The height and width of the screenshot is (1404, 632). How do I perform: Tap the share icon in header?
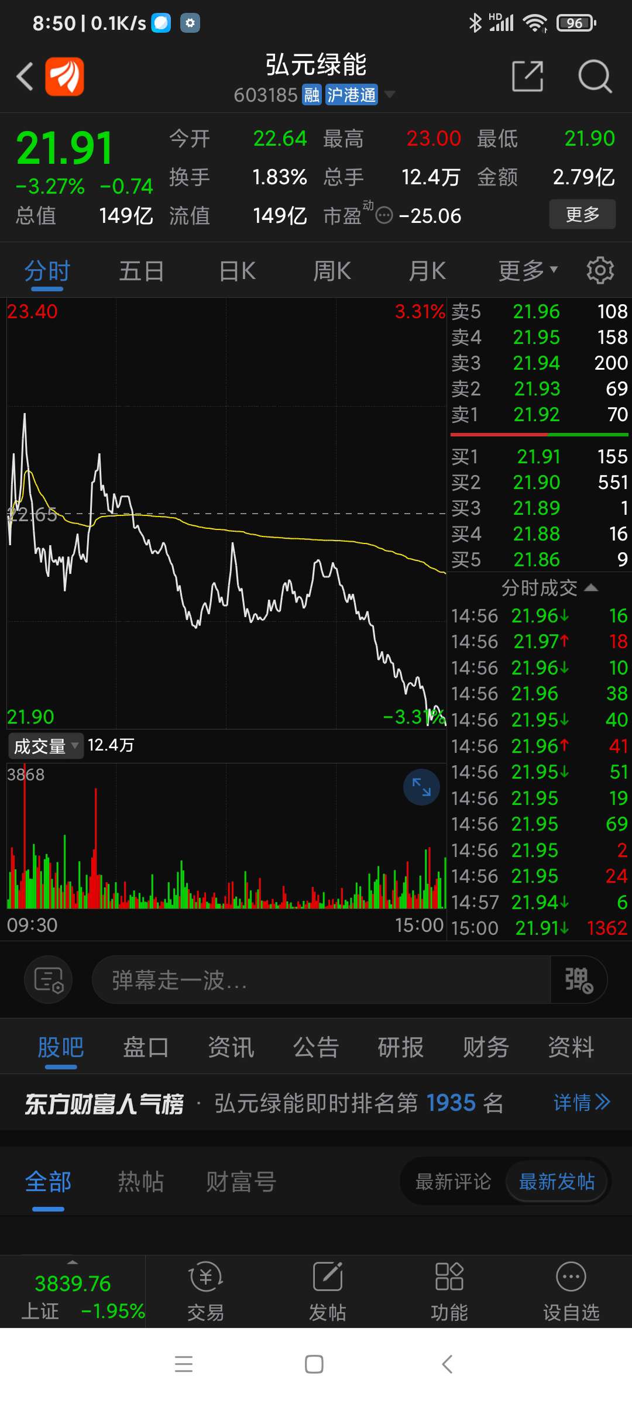(x=527, y=76)
